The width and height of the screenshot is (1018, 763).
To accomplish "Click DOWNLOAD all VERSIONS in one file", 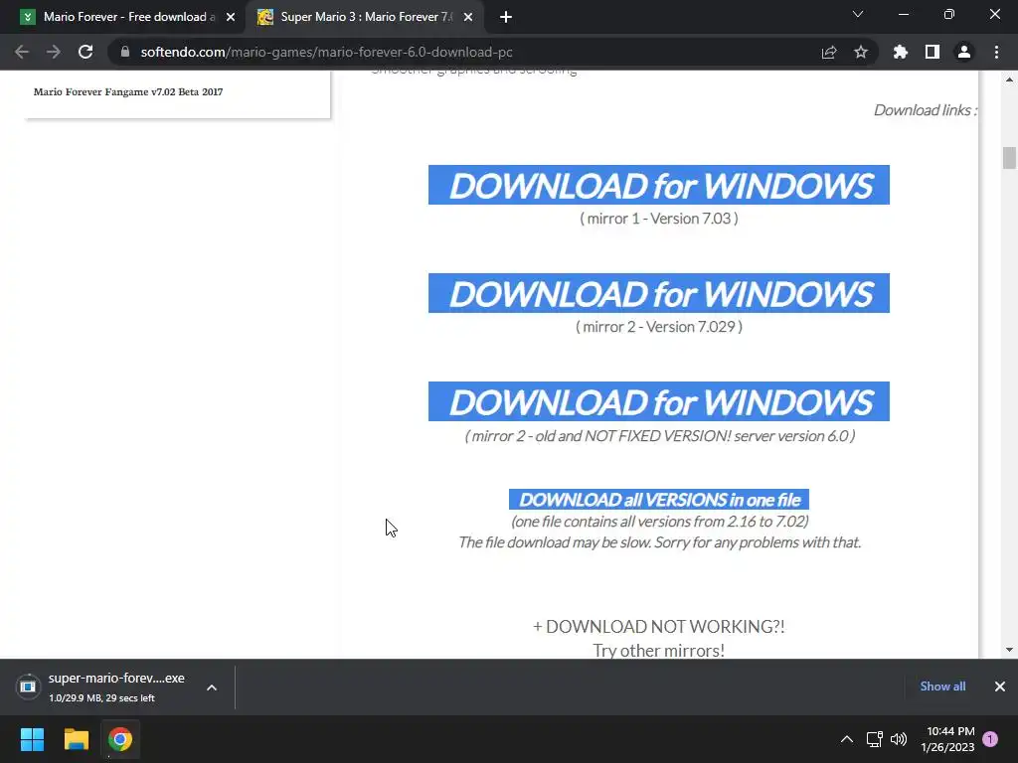I will pos(659,500).
